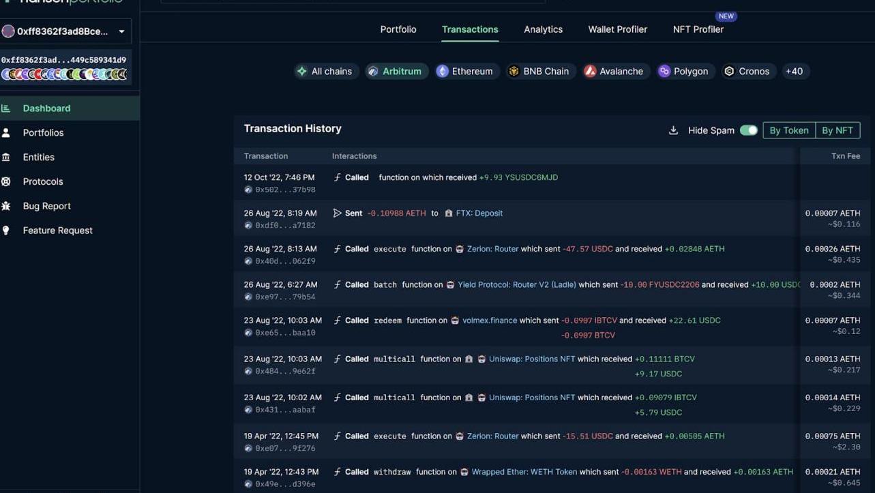
Task: Open the Wallet Profiler tab
Action: [617, 29]
